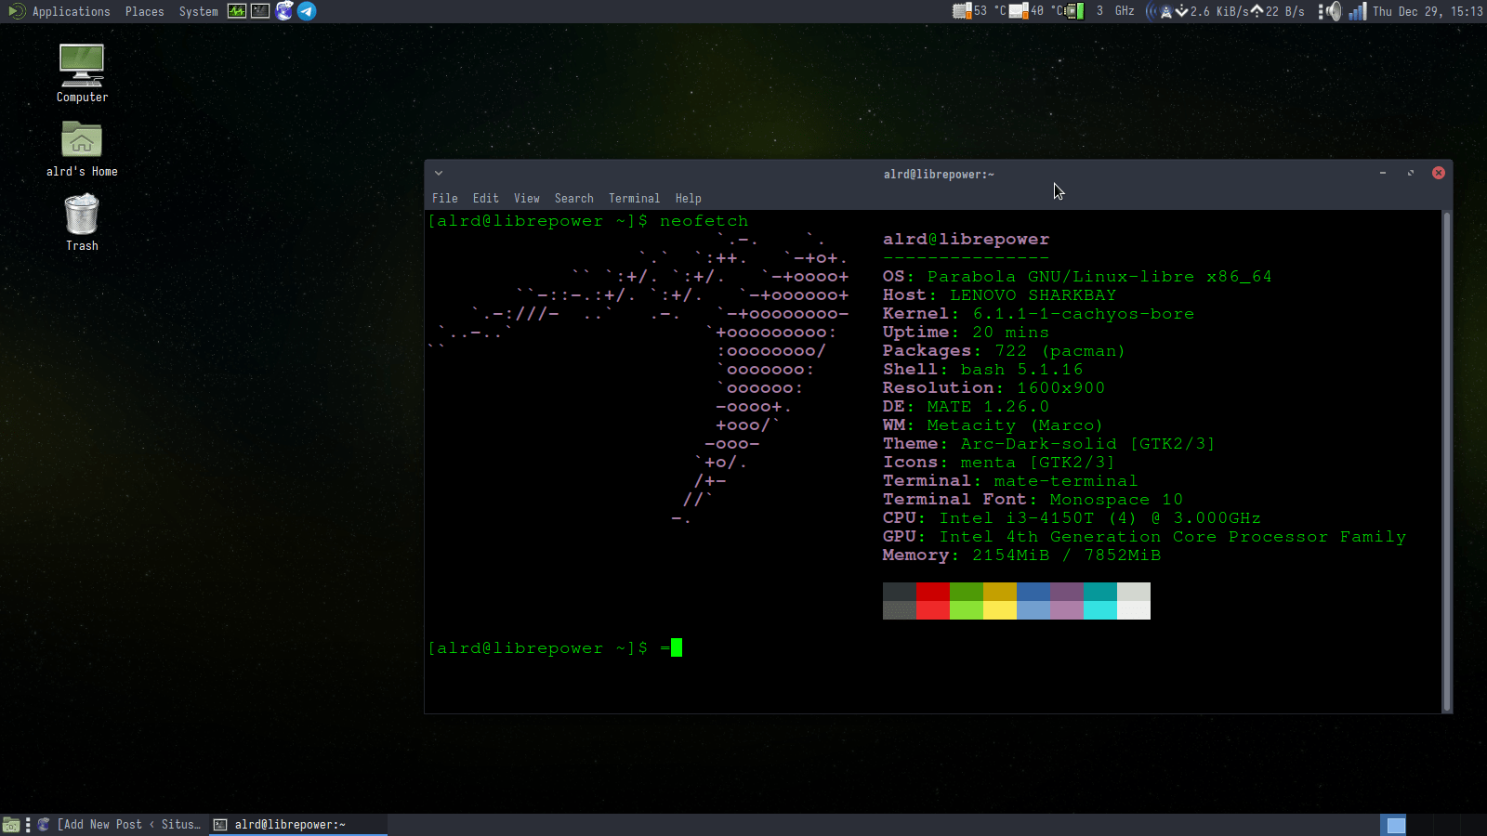This screenshot has width=1487, height=836.
Task: Click the Kernel: 6.1.1-1-cachyos-bore line
Action: click(x=1038, y=314)
